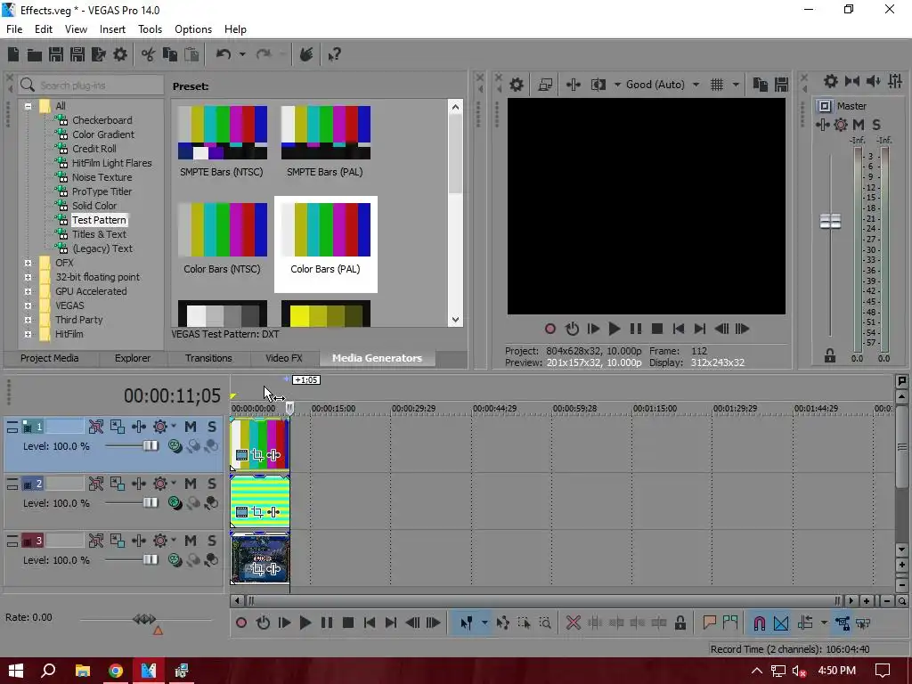Viewport: 912px width, 684px height.
Task: Select the Envelope Edit tool
Action: [502, 623]
